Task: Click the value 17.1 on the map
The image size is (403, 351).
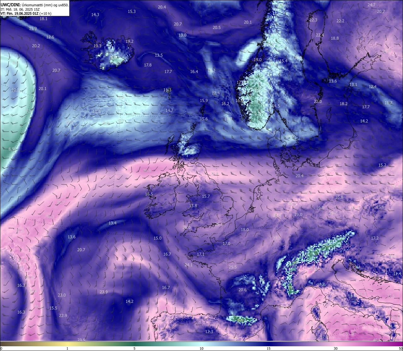Action: pos(201,254)
